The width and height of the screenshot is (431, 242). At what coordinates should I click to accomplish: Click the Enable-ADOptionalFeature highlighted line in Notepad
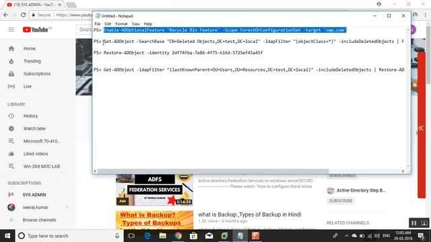point(225,30)
